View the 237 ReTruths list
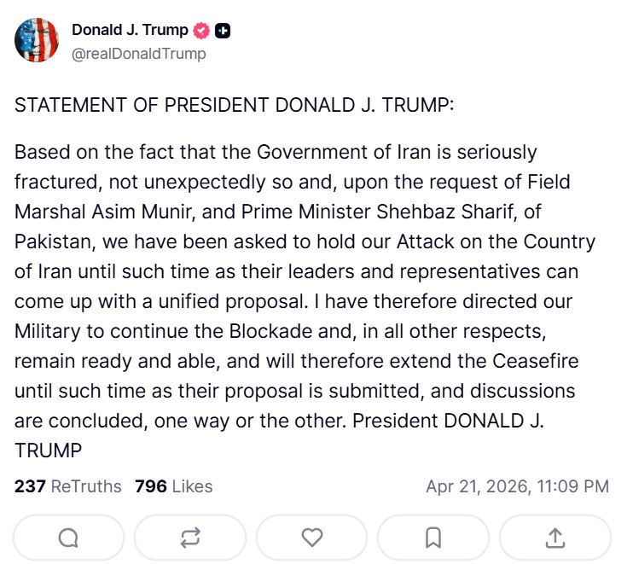This screenshot has height=564, width=627. click(x=68, y=486)
